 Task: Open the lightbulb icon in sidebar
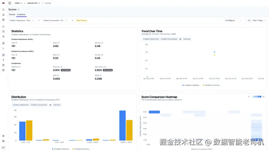pyautogui.click(x=3, y=60)
